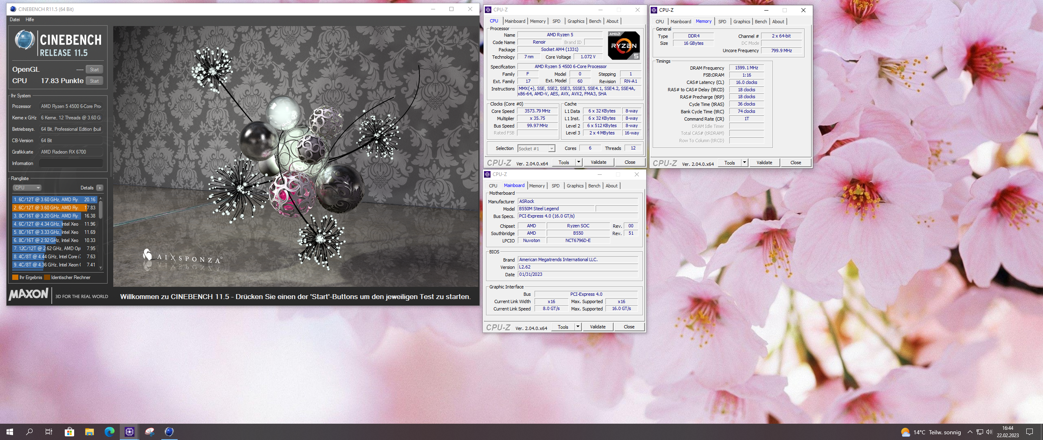Click the CPU-Z title icon of Mainboard window
This screenshot has height=440, width=1043.
click(487, 174)
